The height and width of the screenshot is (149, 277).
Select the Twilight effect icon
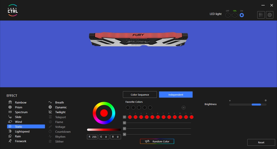50,112
